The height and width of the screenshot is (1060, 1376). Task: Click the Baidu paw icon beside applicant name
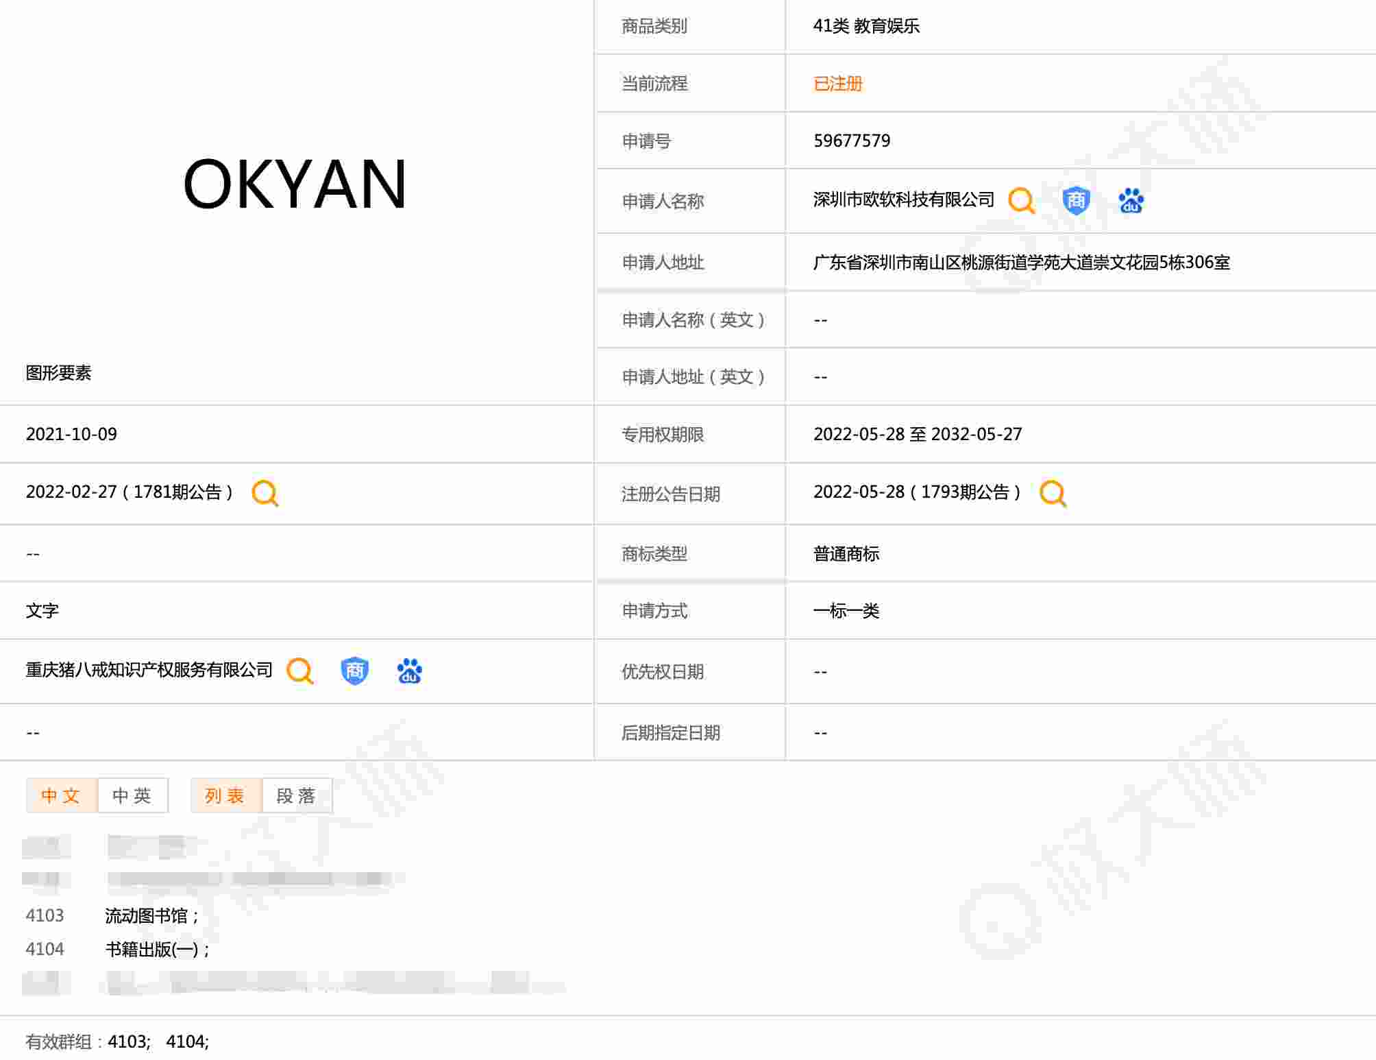coord(1131,201)
